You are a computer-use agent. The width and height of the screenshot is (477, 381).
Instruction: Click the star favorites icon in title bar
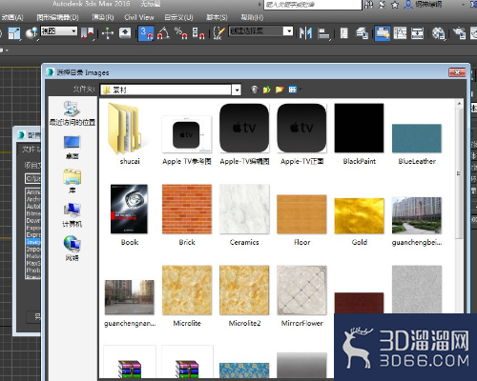pos(395,5)
